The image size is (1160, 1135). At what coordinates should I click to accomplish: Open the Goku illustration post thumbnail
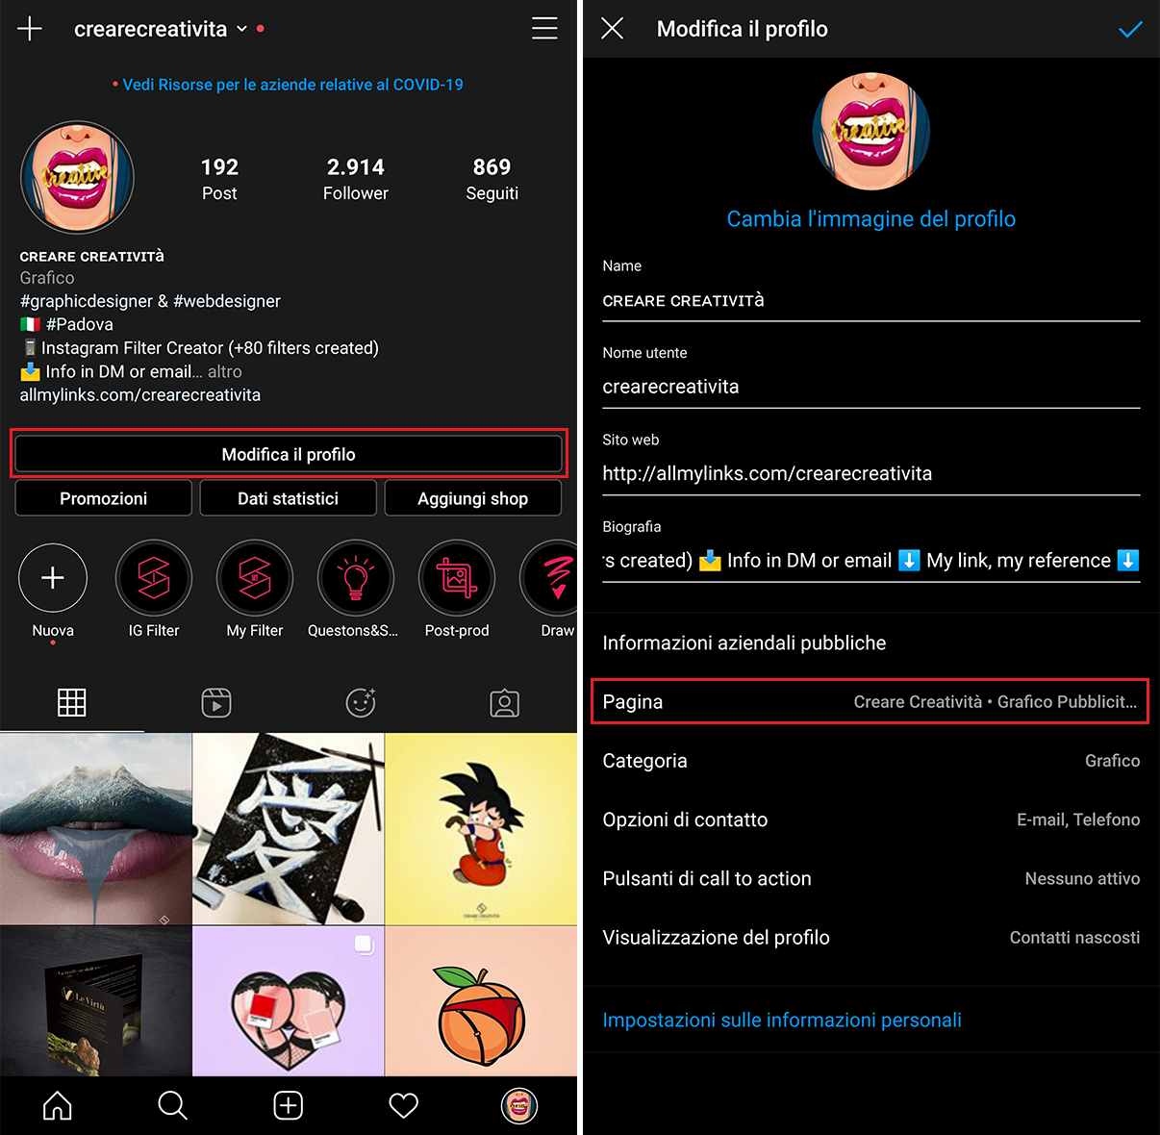[481, 829]
